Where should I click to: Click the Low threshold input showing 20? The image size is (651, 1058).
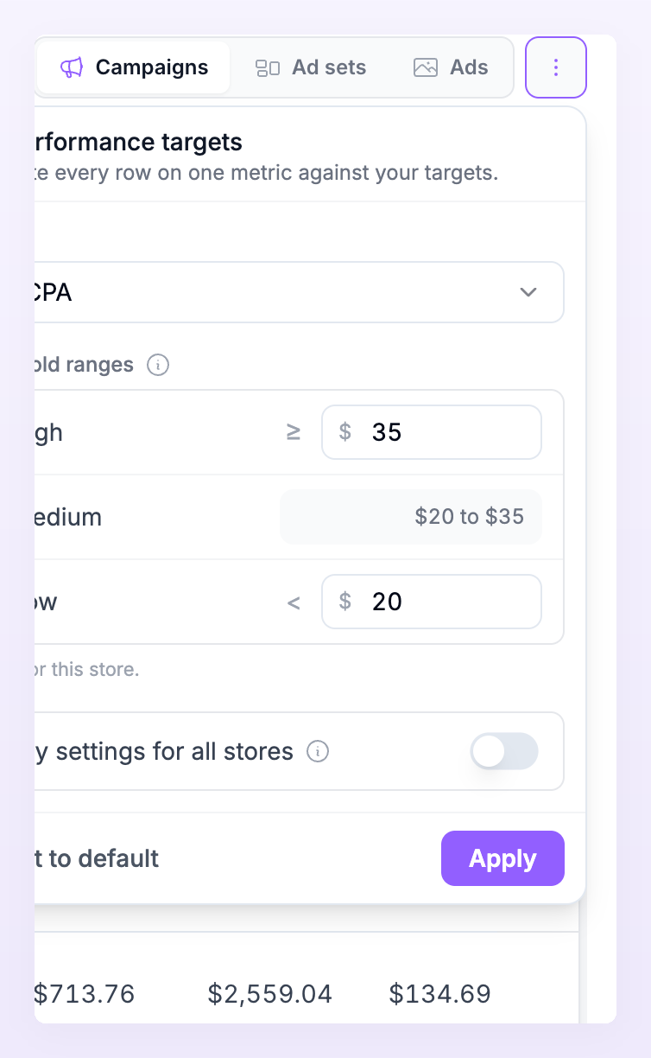click(432, 602)
